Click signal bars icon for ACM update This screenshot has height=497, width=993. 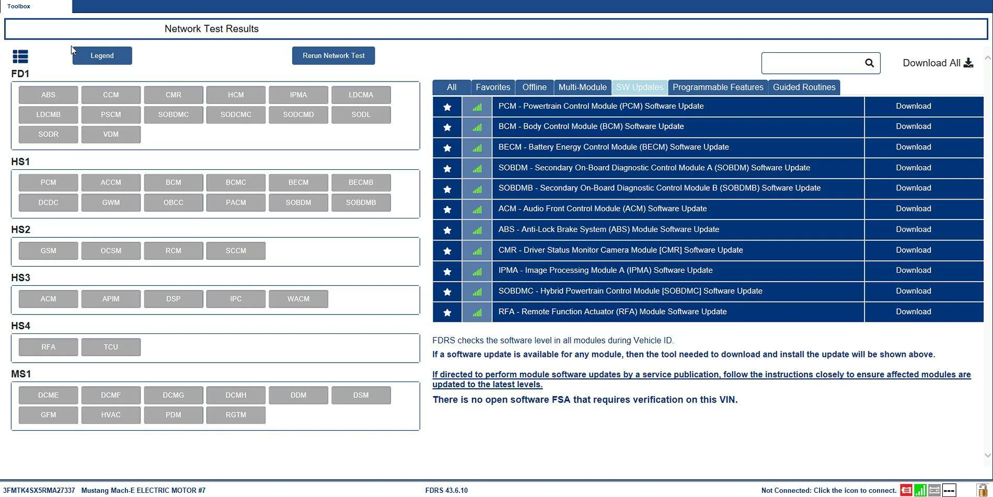[477, 210]
